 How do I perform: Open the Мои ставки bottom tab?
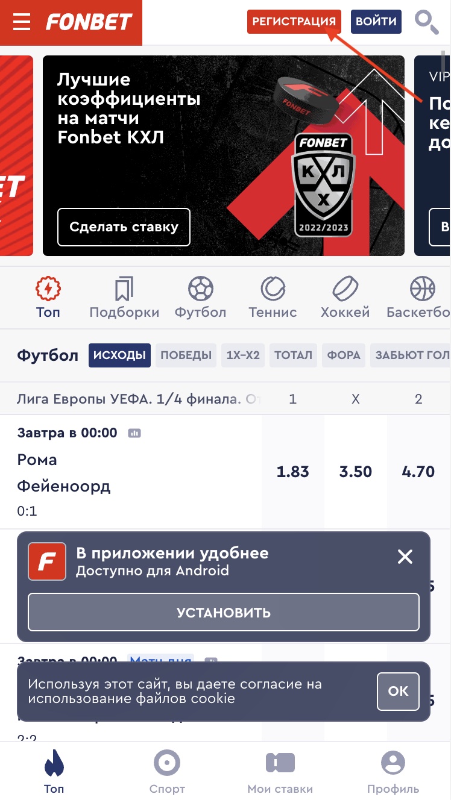pos(280,772)
